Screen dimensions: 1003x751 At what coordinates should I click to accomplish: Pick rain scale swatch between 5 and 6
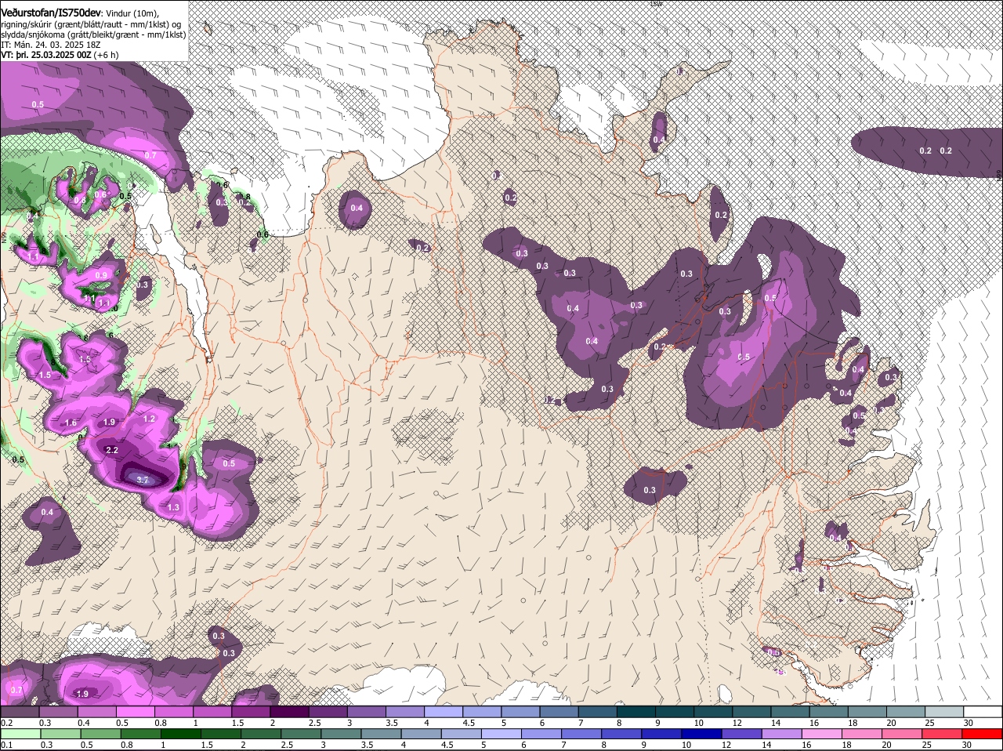coord(502,734)
